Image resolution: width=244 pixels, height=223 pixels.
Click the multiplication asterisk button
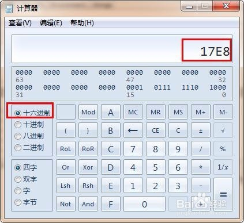[x=201, y=167]
